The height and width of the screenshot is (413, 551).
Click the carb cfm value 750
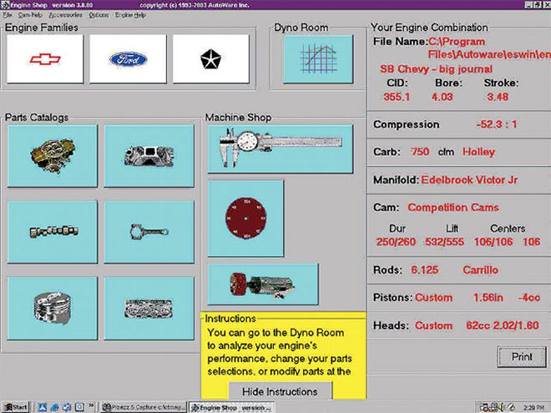pos(420,152)
